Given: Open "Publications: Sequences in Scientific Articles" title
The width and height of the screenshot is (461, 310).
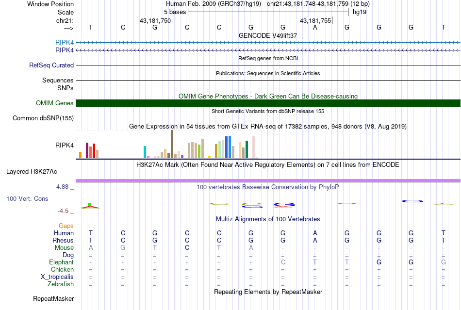Looking at the screenshot, I should tap(268, 73).
